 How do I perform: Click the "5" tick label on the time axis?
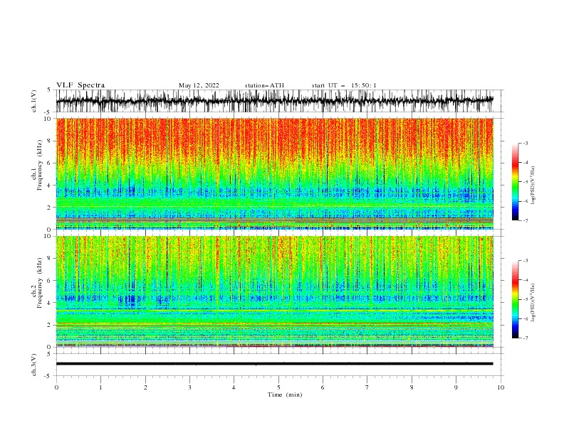278,387
